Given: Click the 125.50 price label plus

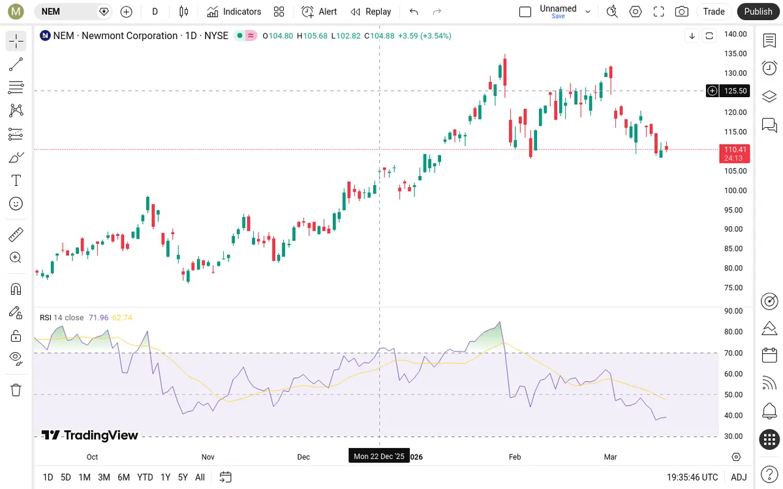Looking at the screenshot, I should (x=713, y=91).
